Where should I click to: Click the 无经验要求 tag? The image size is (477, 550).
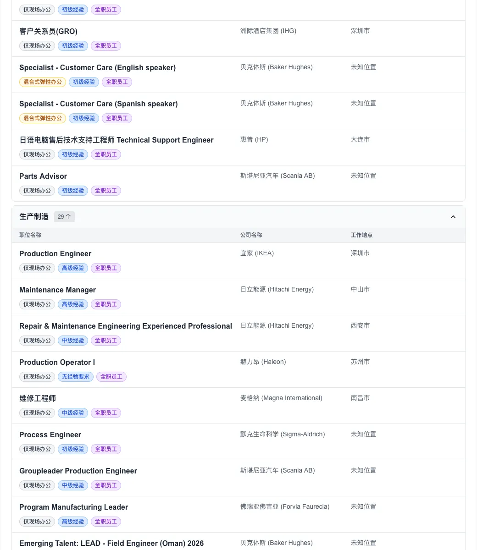(76, 377)
